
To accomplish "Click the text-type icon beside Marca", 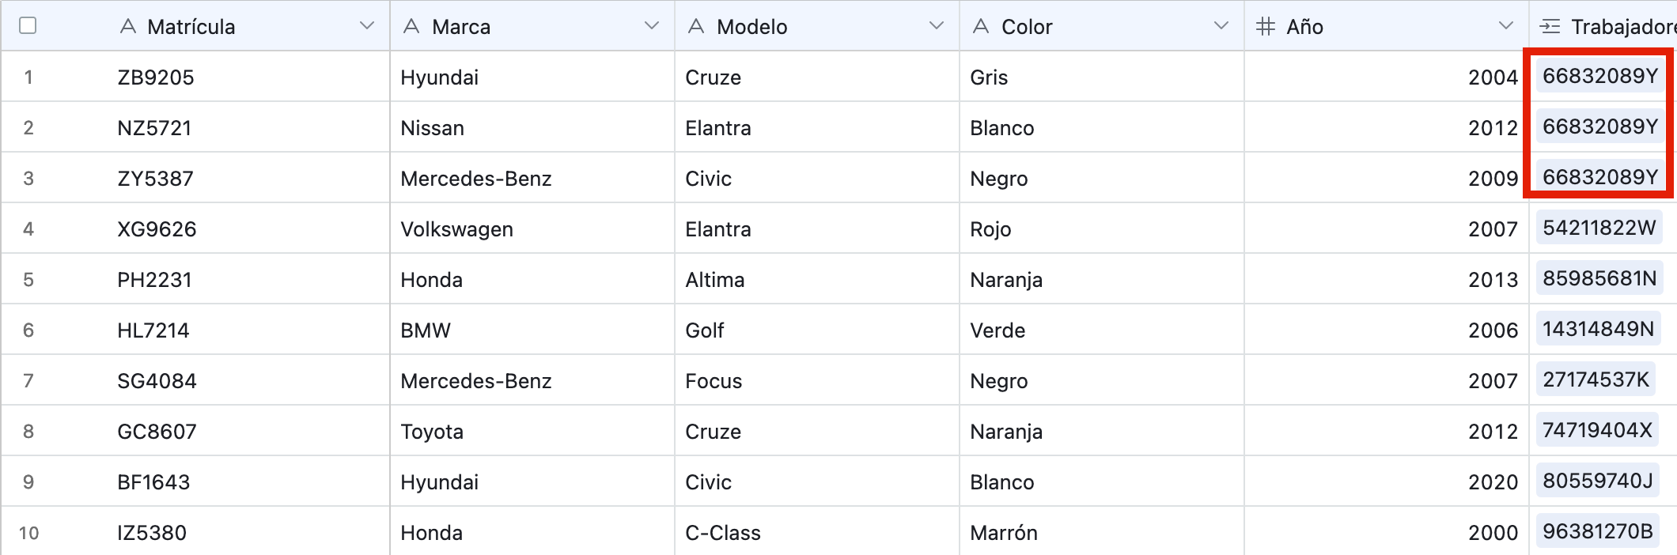I will 411,27.
